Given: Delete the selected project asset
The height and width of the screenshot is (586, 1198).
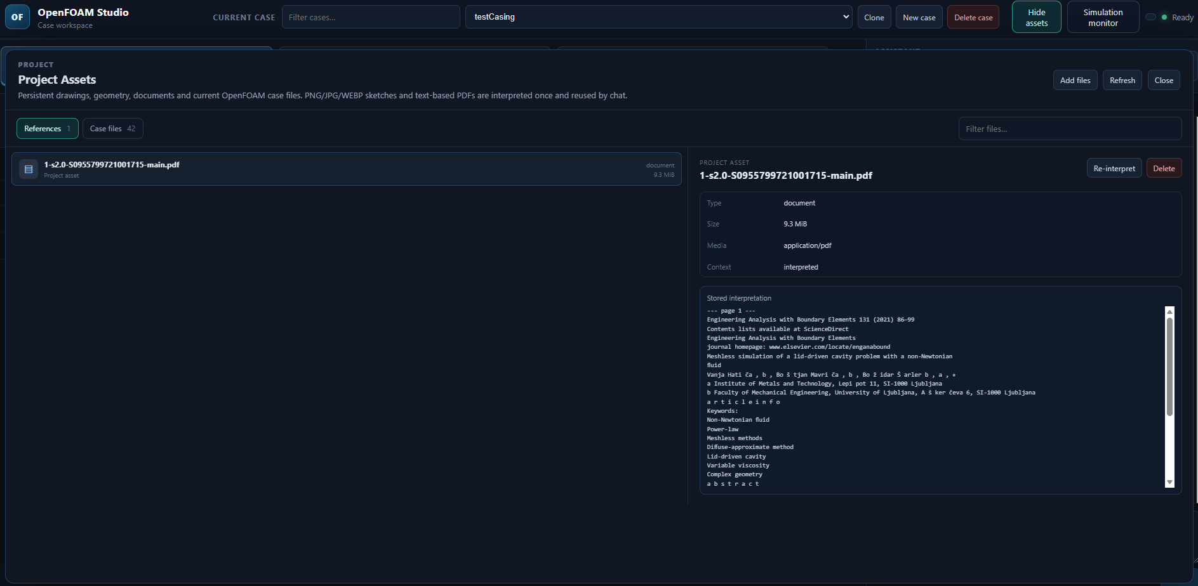Looking at the screenshot, I should (1164, 168).
